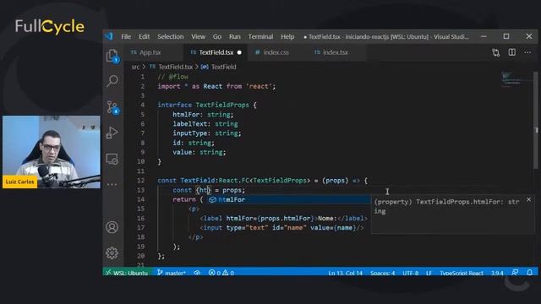Select the TextField.tsx tab
Screen dimensions: 541x304
pyautogui.click(x=216, y=52)
